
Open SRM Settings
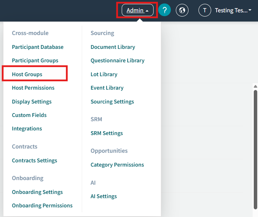click(x=107, y=133)
